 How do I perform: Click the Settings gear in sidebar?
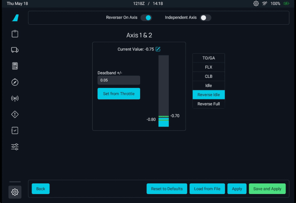(x=15, y=192)
